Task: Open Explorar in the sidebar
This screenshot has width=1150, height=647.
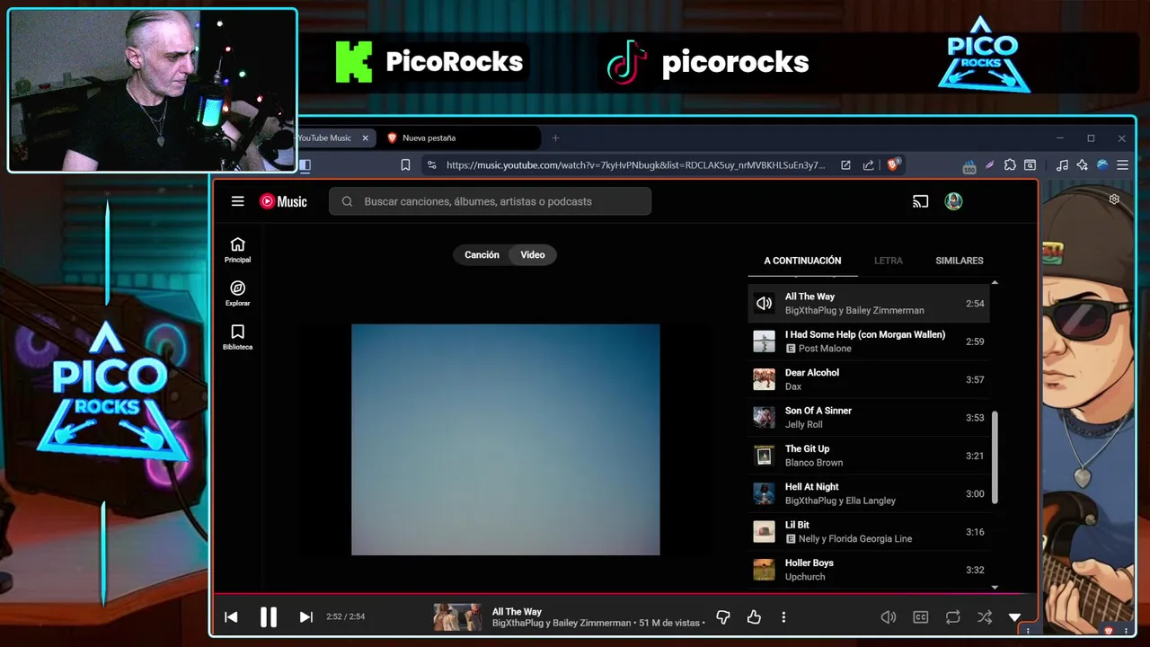Action: point(237,294)
